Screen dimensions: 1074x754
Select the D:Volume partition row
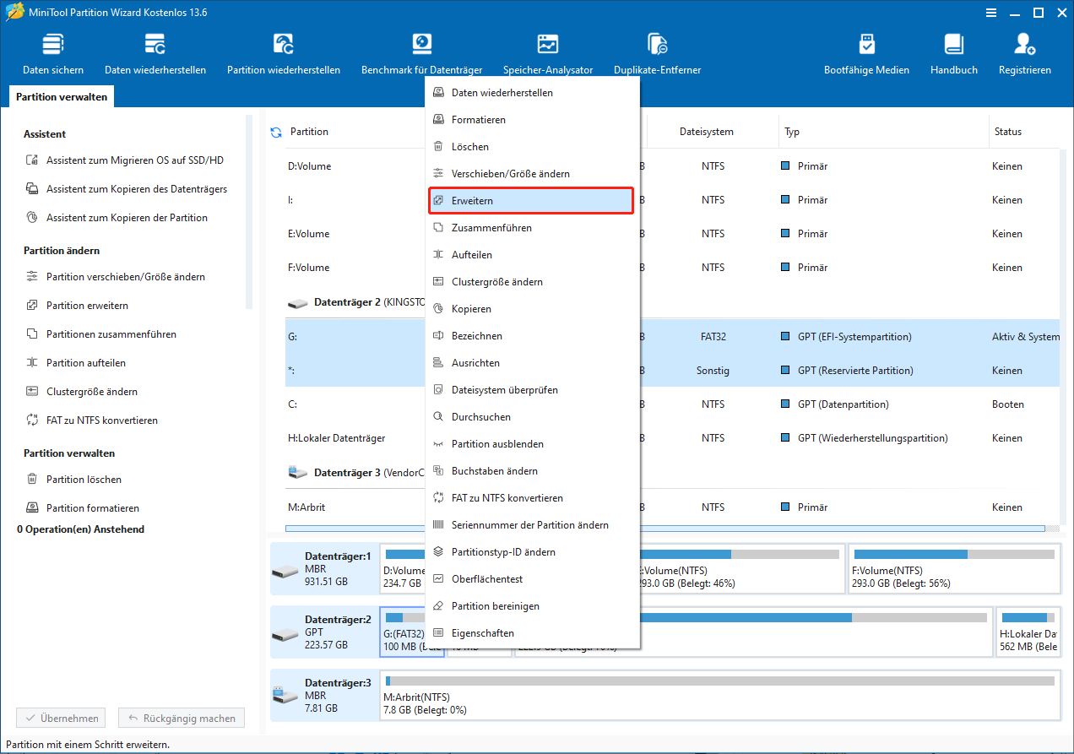click(672, 166)
